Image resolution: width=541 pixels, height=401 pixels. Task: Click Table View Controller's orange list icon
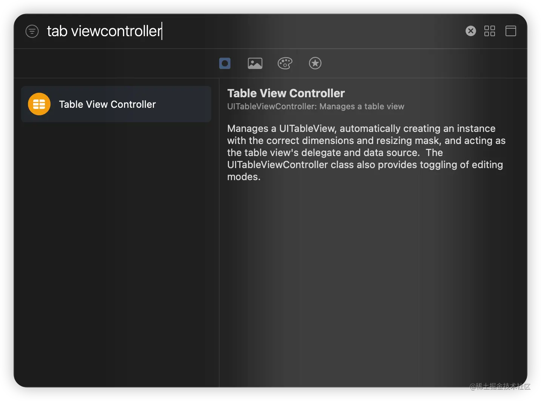click(39, 104)
